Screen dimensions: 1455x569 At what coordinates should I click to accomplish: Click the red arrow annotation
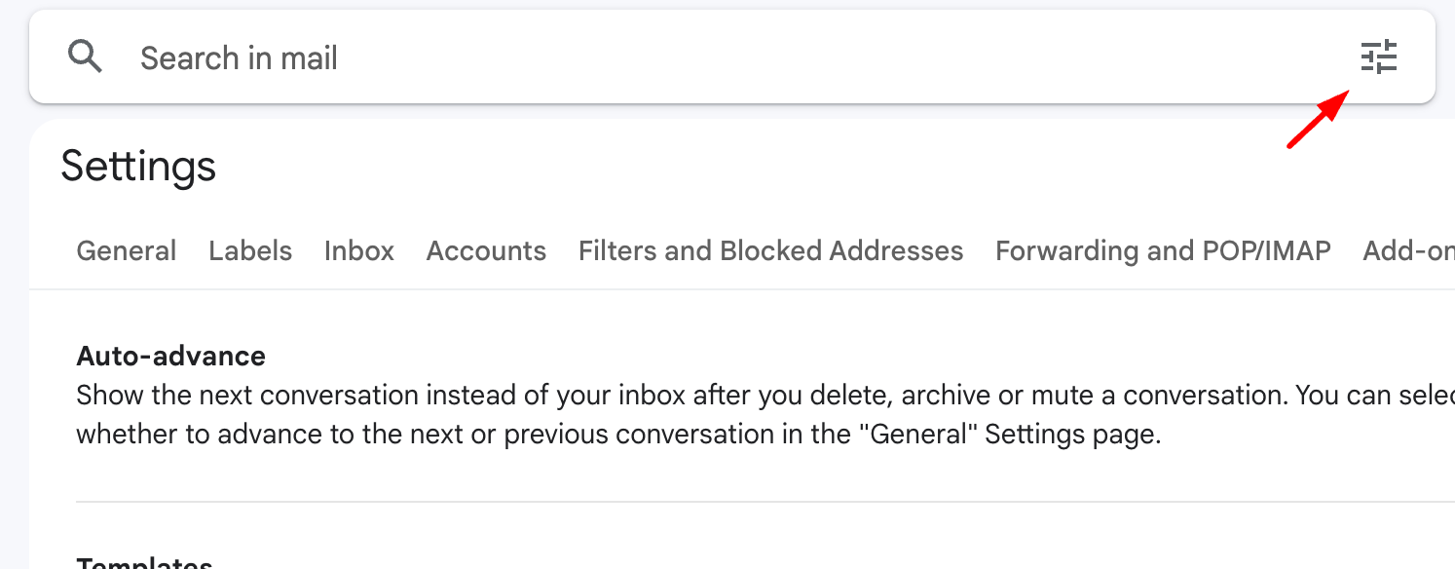coord(1318,119)
